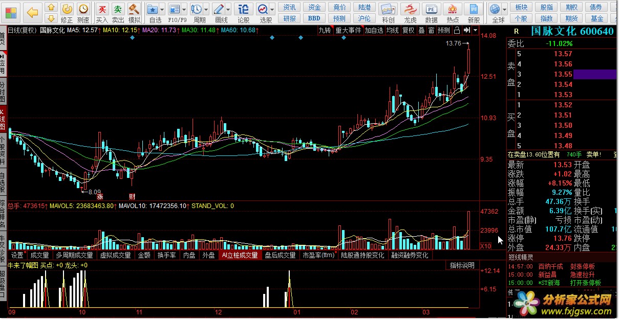Image resolution: width=620 pixels, height=320 pixels.
Task: Open the 测速 speed test clock icon
Action: tap(83, 9)
